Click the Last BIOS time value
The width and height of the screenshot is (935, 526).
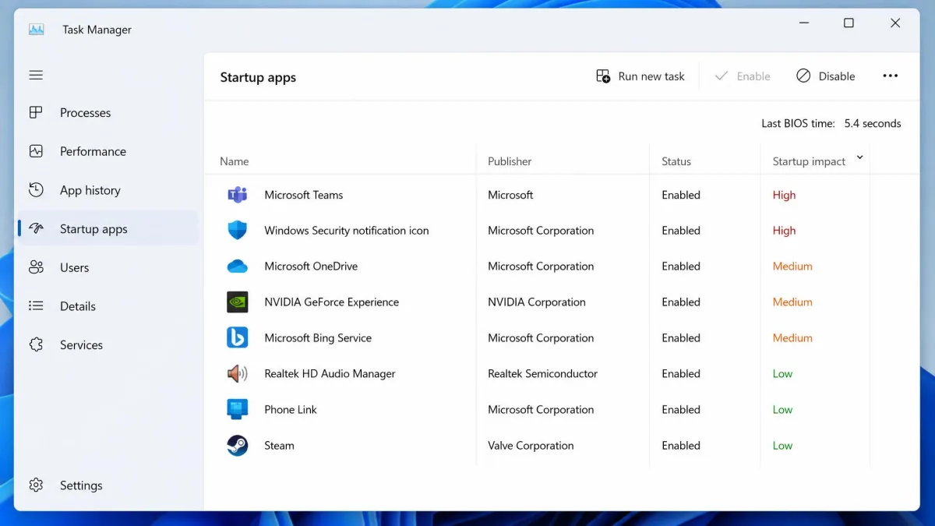[873, 123]
